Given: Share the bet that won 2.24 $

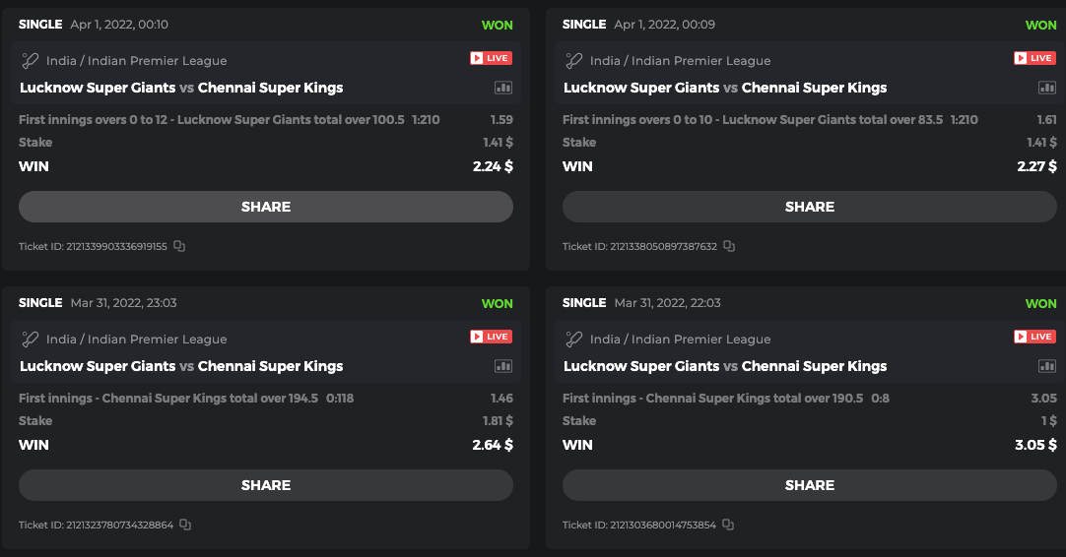Looking at the screenshot, I should pos(266,207).
